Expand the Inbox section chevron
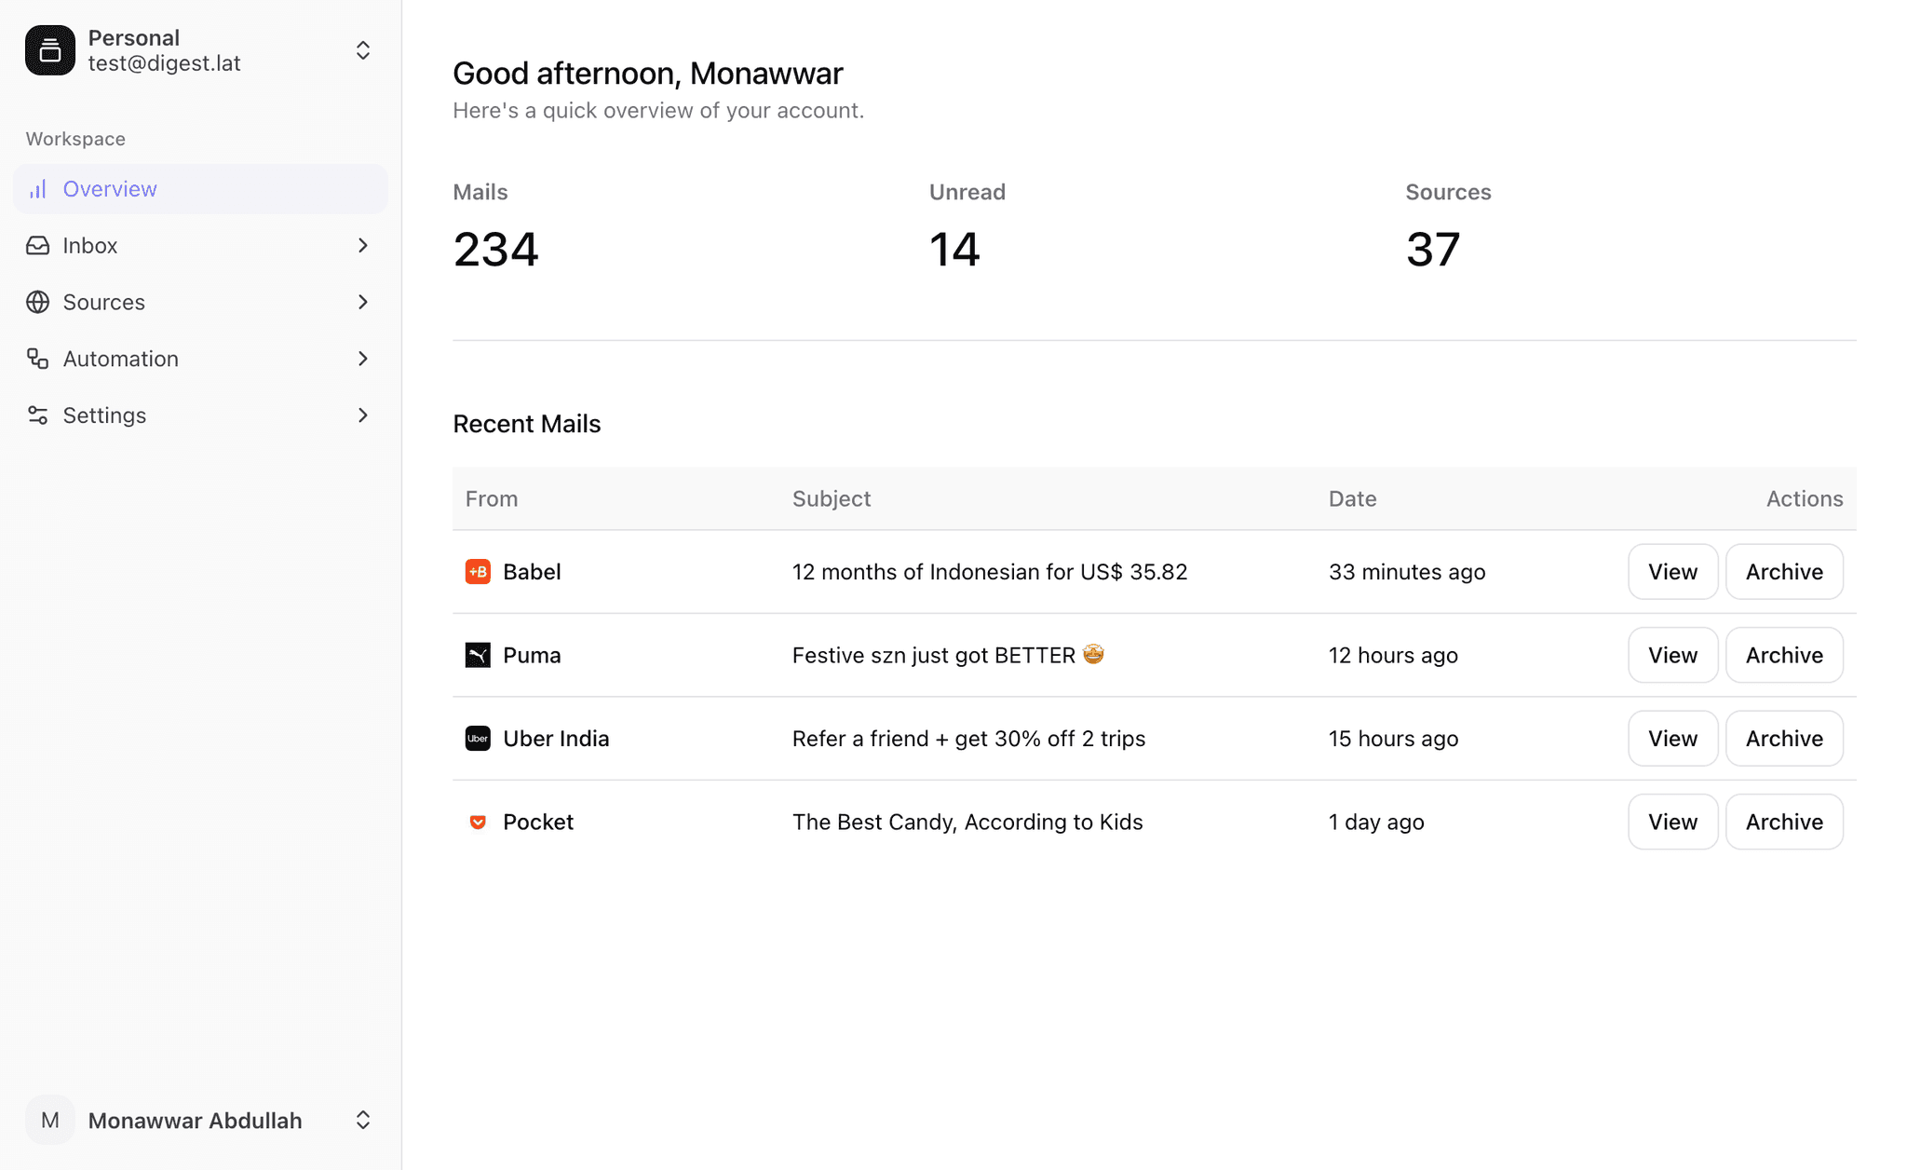 363,246
